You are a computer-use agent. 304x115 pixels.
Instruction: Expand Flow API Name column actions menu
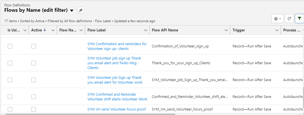coord(226,30)
